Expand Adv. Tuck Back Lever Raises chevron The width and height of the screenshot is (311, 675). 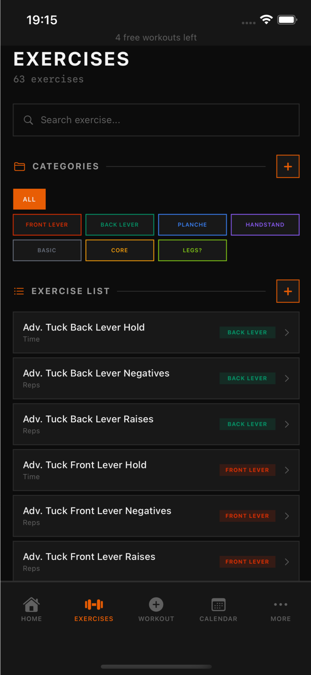coord(287,425)
